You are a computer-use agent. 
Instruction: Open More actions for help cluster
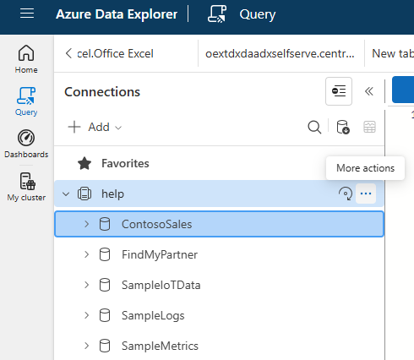click(366, 194)
